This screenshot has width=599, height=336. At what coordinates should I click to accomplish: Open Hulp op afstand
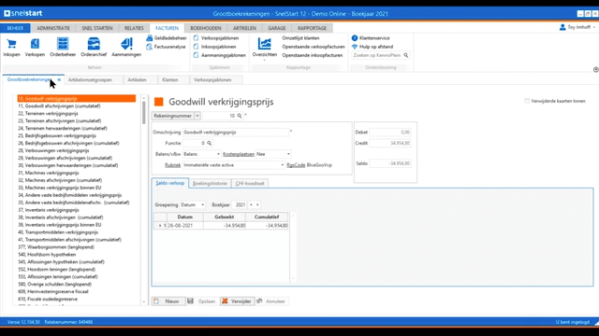click(x=373, y=47)
